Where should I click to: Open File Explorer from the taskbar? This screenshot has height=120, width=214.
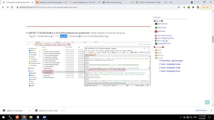tap(31, 117)
